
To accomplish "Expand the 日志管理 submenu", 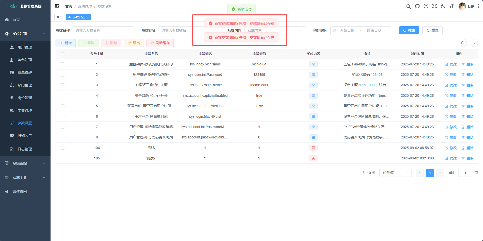I will click(25, 149).
